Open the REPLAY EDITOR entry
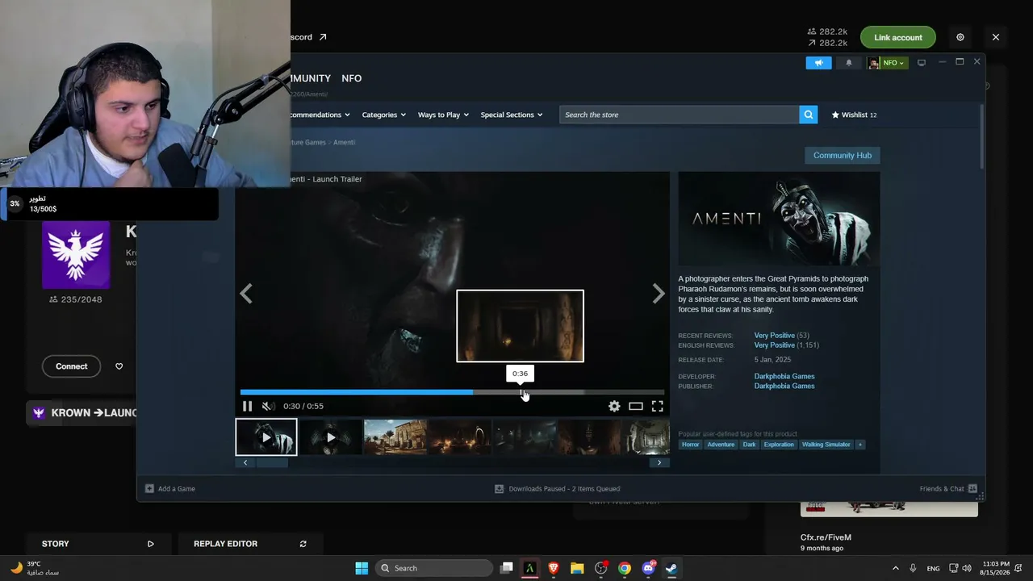This screenshot has height=581, width=1033. (x=250, y=544)
